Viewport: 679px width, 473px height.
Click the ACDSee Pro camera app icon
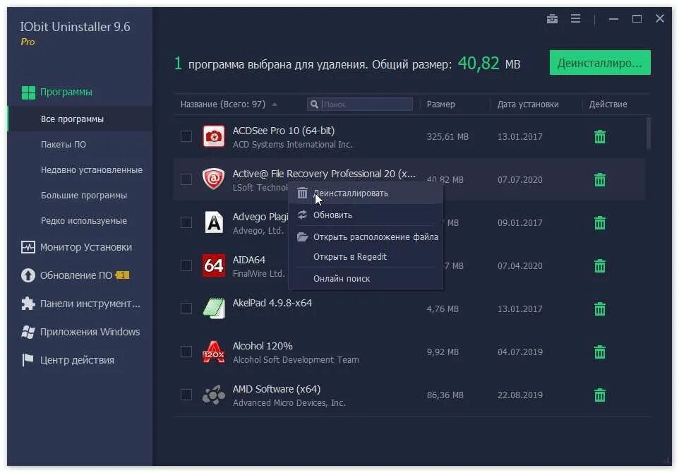click(x=214, y=136)
